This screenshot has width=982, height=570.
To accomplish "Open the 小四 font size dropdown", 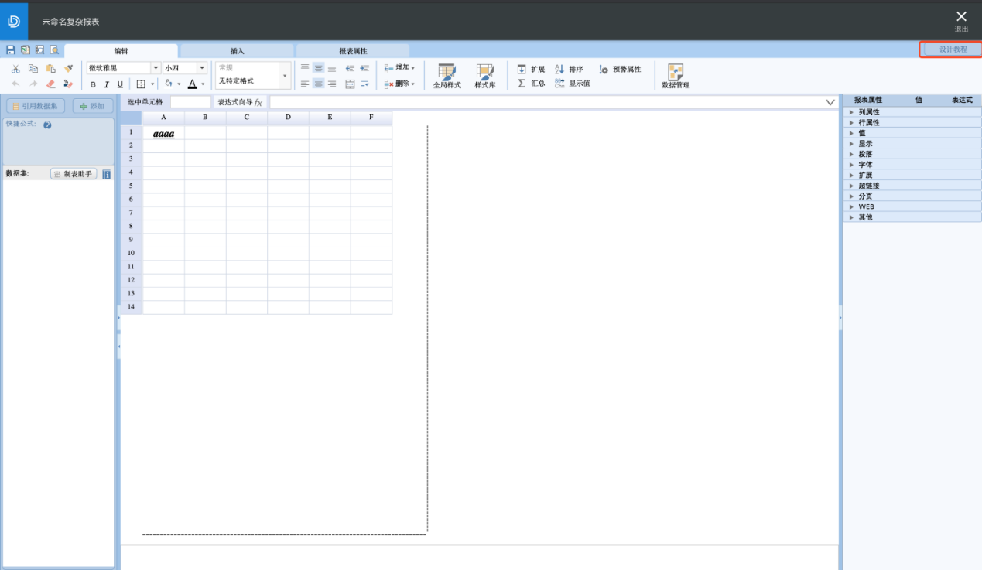I will tap(202, 68).
